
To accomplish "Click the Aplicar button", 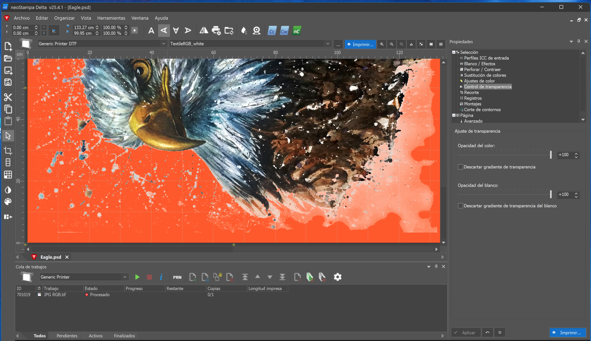I will point(466,333).
